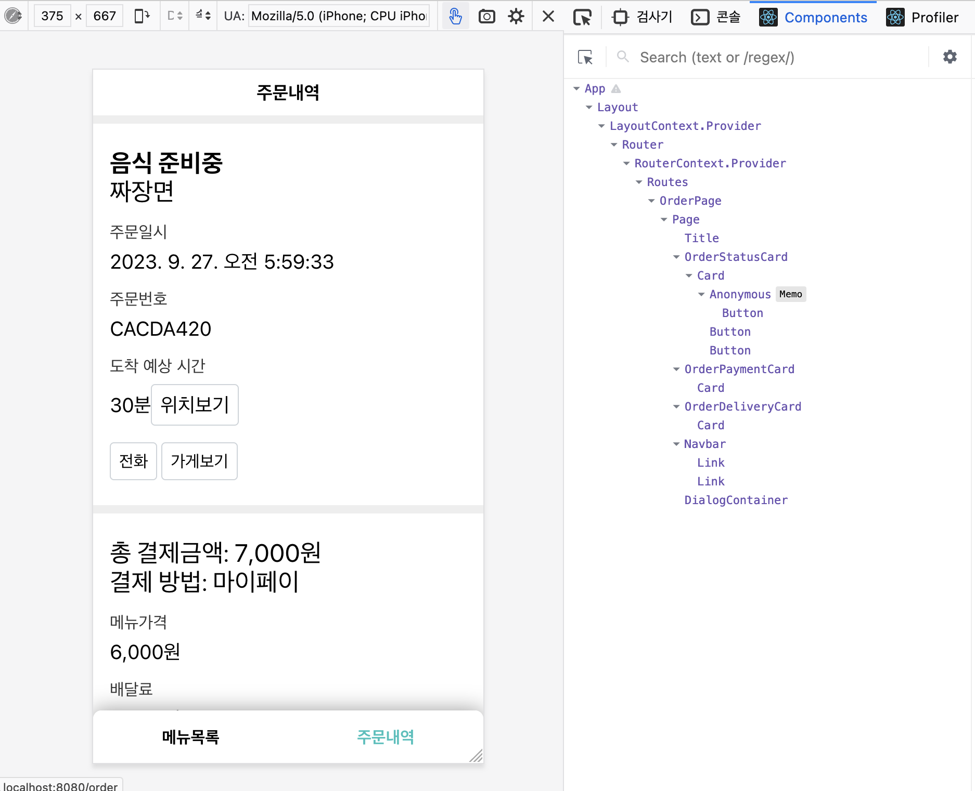Click the search magnifier in Components panel

click(x=623, y=57)
